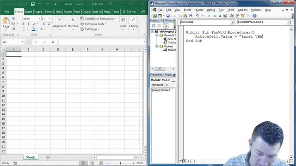Undo last edit in VBA editor
296x166 pixels.
coord(197,16)
